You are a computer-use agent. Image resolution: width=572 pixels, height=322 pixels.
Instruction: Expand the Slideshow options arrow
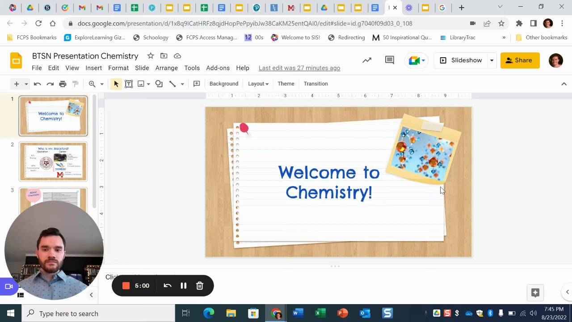coord(492,60)
